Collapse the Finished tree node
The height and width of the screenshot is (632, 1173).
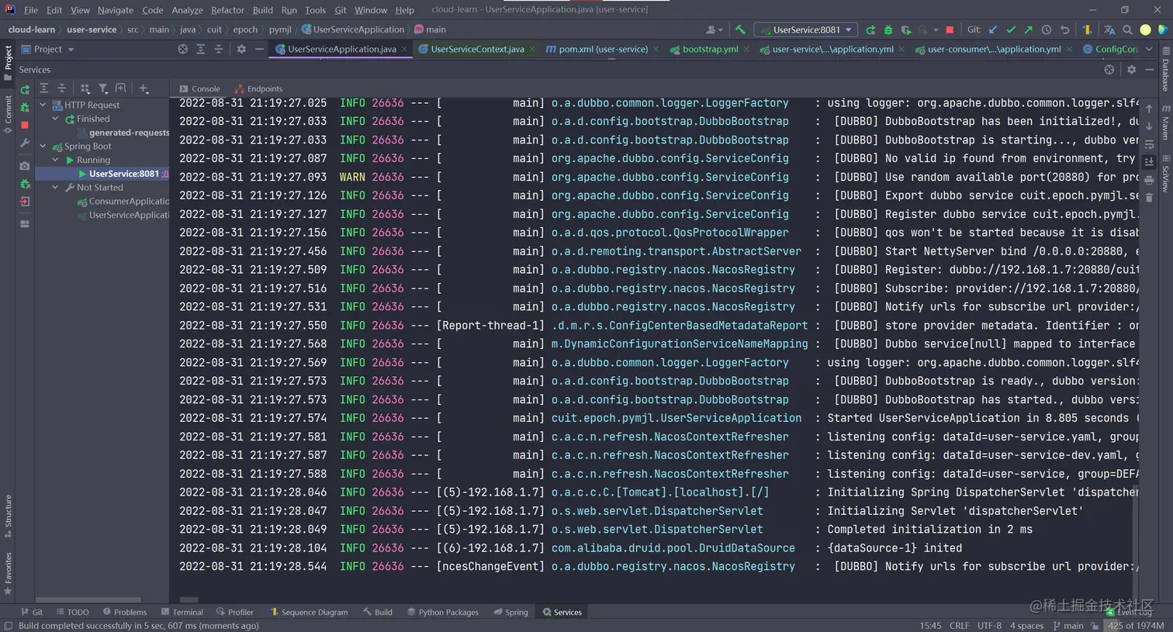[55, 119]
